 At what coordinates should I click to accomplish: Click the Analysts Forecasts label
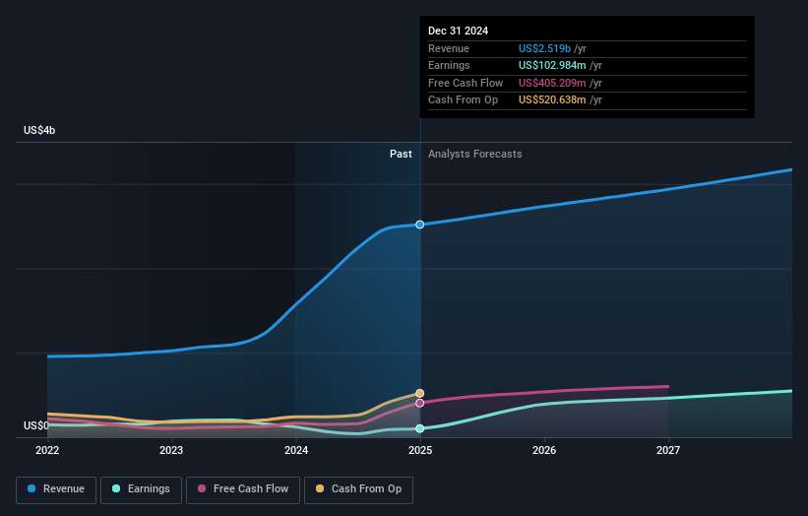(475, 154)
